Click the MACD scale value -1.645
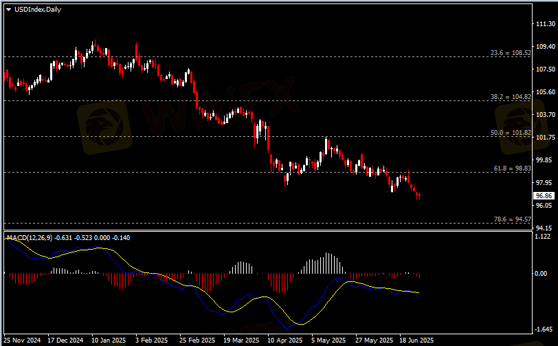558x346 pixels. (544, 329)
